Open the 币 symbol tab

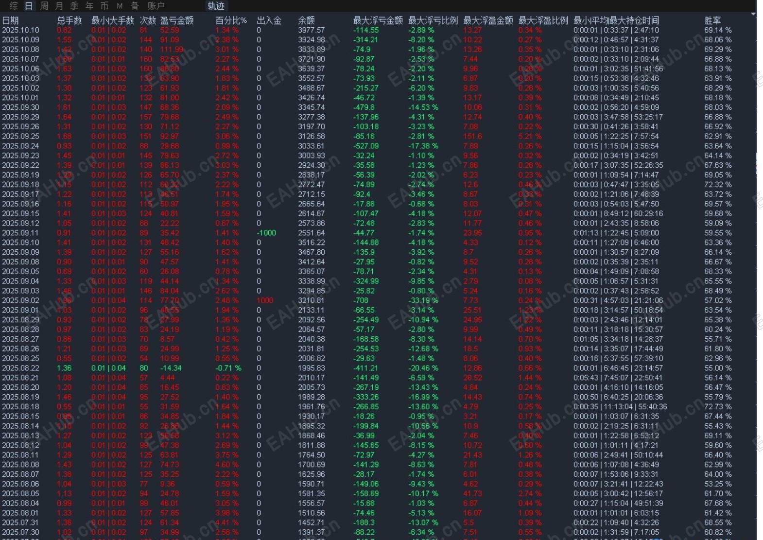[x=104, y=6]
